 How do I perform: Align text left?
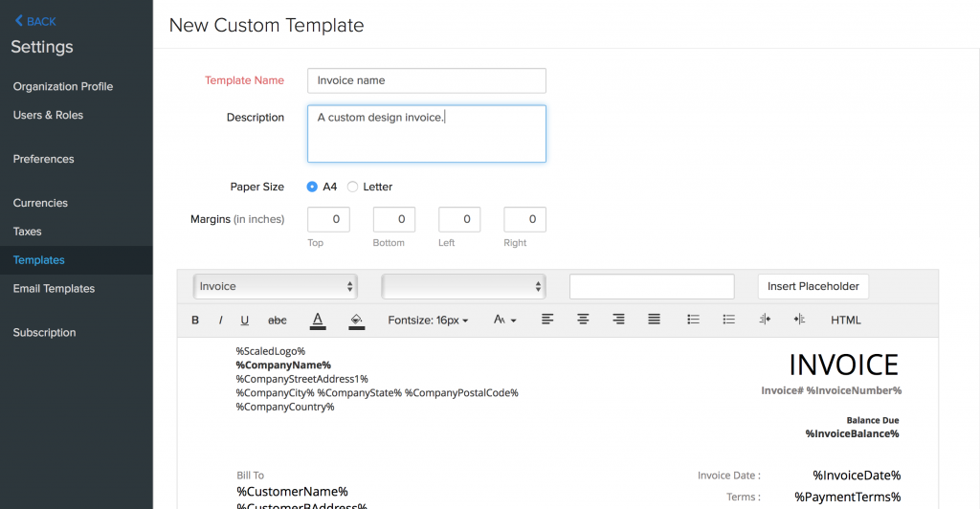click(x=546, y=320)
